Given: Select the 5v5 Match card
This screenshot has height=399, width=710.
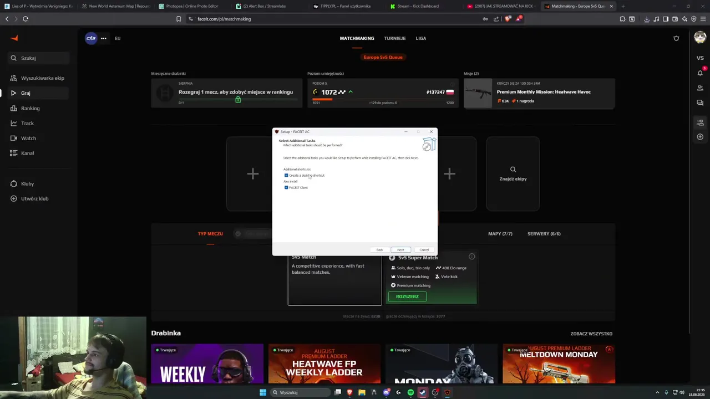Looking at the screenshot, I should [334, 279].
